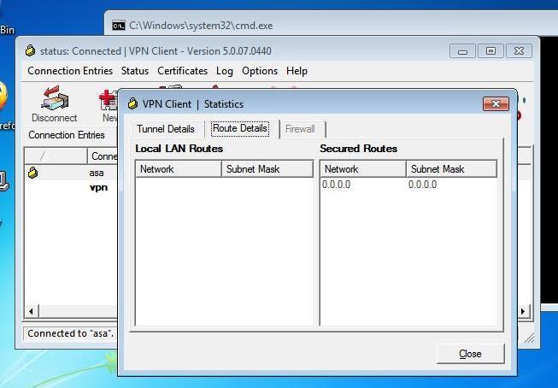The image size is (558, 388).
Task: Select the Route Details tab
Action: pyautogui.click(x=240, y=129)
